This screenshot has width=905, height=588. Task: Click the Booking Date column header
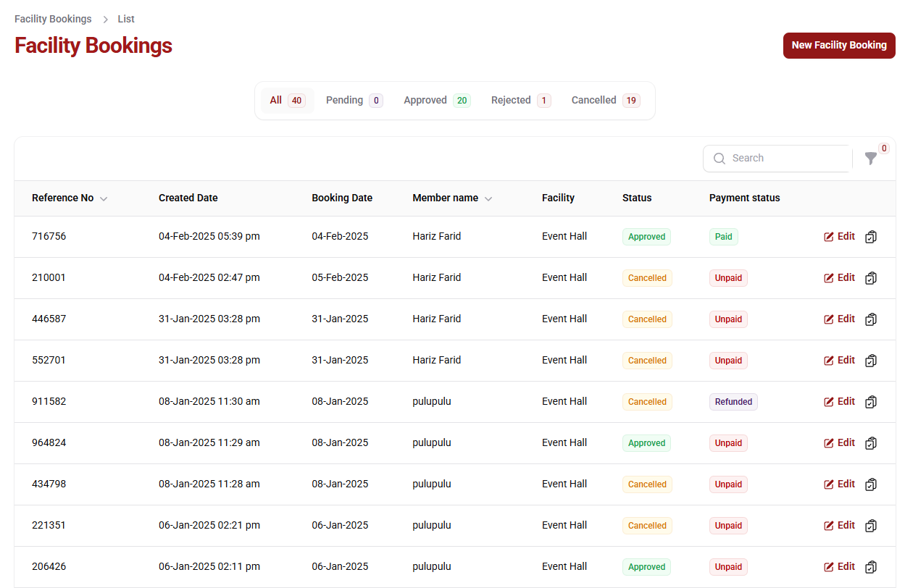(342, 198)
